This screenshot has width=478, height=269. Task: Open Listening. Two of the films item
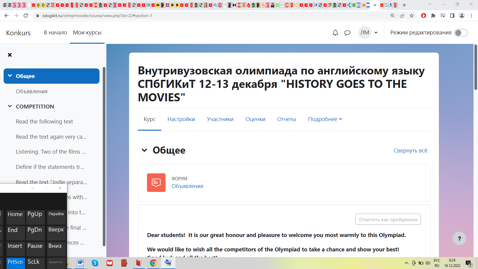click(x=51, y=152)
